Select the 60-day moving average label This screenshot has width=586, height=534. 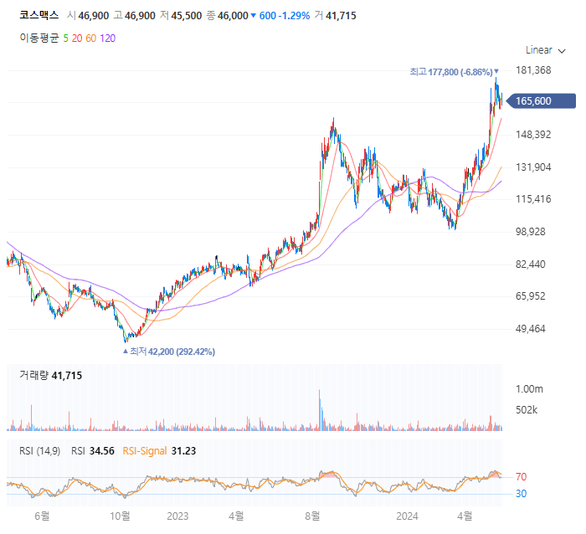pos(90,39)
